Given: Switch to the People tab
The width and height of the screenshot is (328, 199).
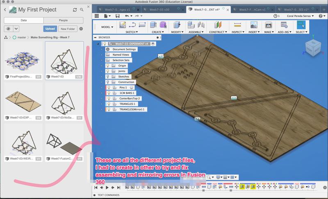Looking at the screenshot, I should pos(63,20).
